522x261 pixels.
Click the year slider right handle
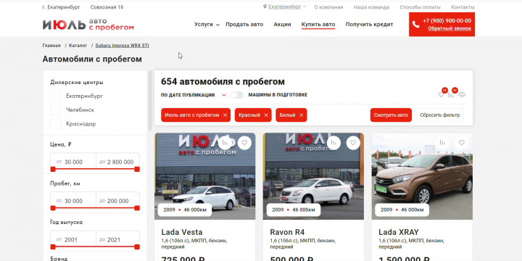[x=137, y=246]
